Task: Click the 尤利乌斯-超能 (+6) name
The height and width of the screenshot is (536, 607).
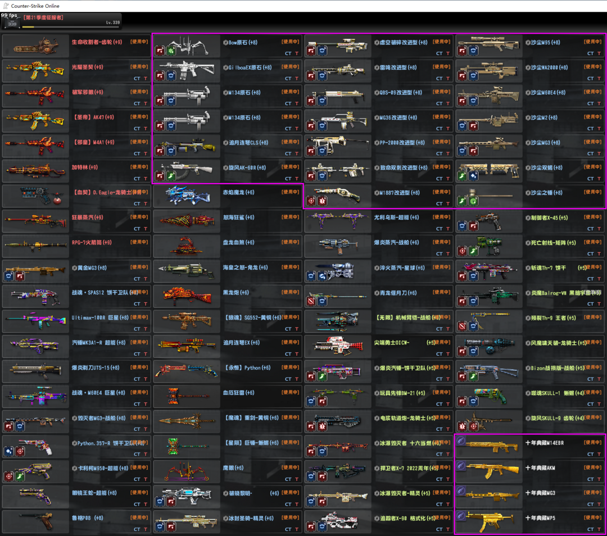Action: [396, 217]
